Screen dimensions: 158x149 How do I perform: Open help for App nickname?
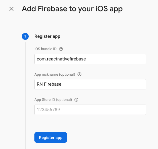point(79,74)
